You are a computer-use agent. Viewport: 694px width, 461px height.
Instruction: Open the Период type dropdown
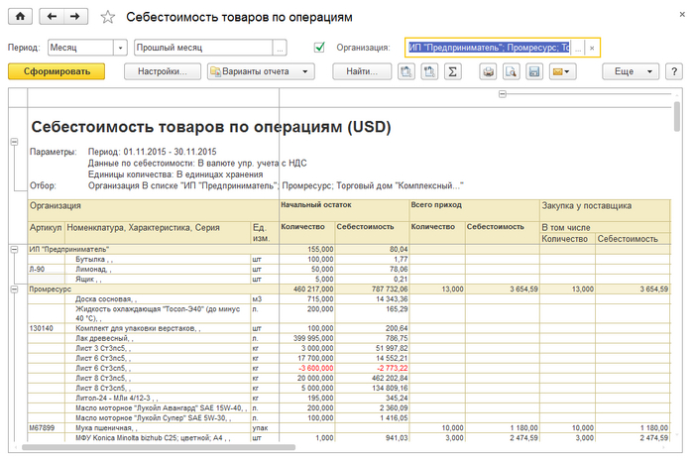[121, 47]
